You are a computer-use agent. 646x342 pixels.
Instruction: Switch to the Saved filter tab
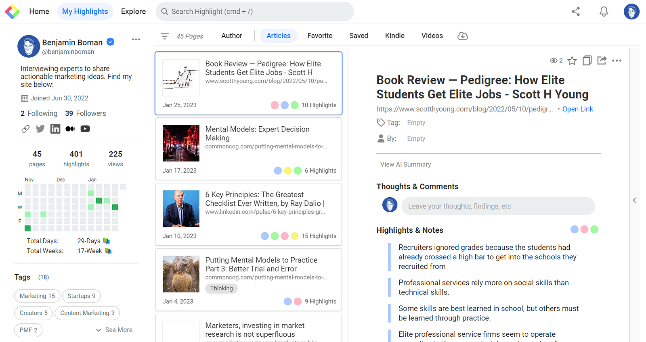[359, 36]
